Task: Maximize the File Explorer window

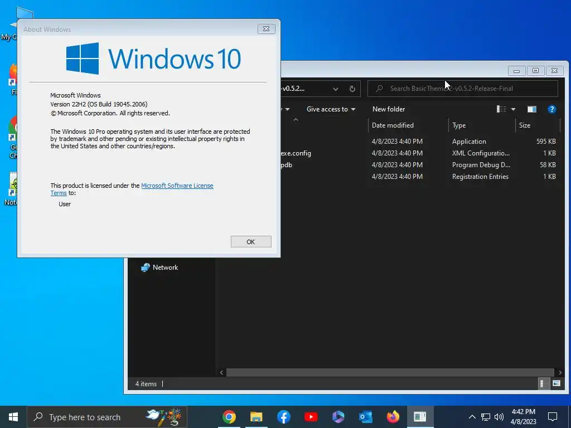Action: point(535,71)
